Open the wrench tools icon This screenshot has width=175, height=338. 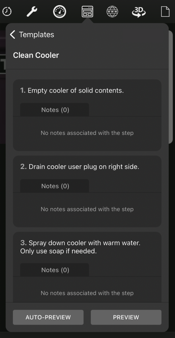[x=32, y=12]
